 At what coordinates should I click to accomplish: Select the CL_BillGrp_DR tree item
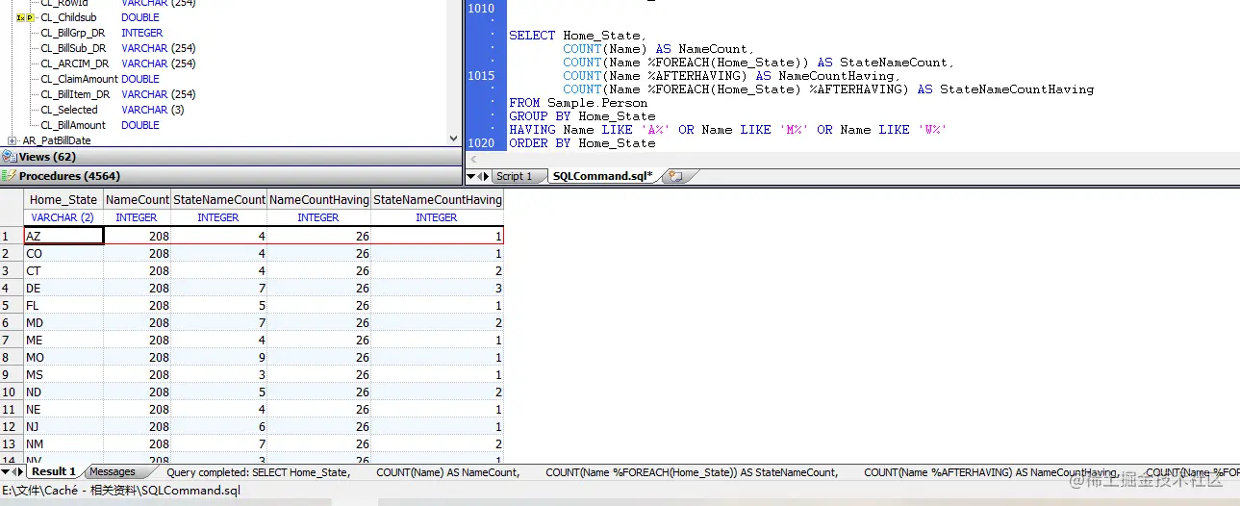pos(73,33)
